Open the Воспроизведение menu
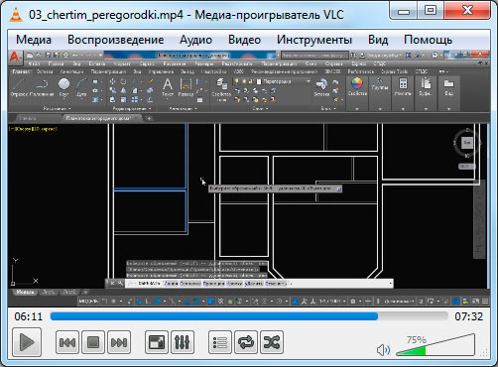Screen dimensions: 498x367 116,40
